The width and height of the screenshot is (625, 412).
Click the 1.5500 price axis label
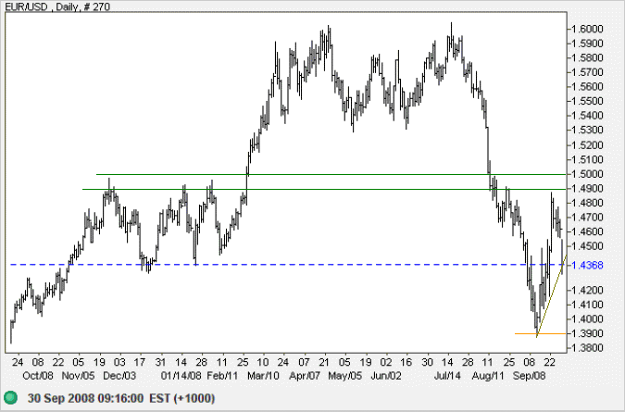(x=588, y=101)
